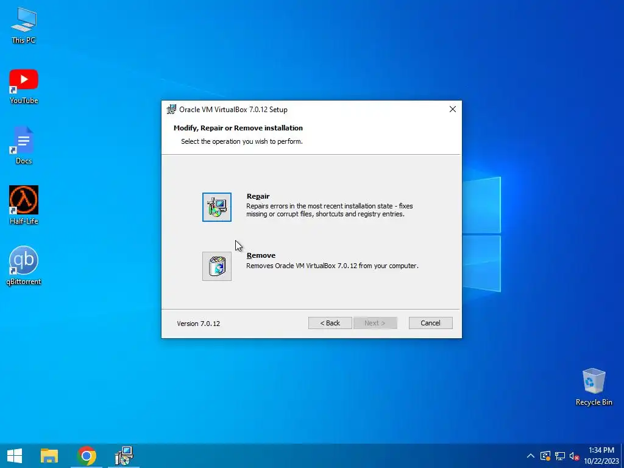Click the tray icon left of network

pos(545,456)
